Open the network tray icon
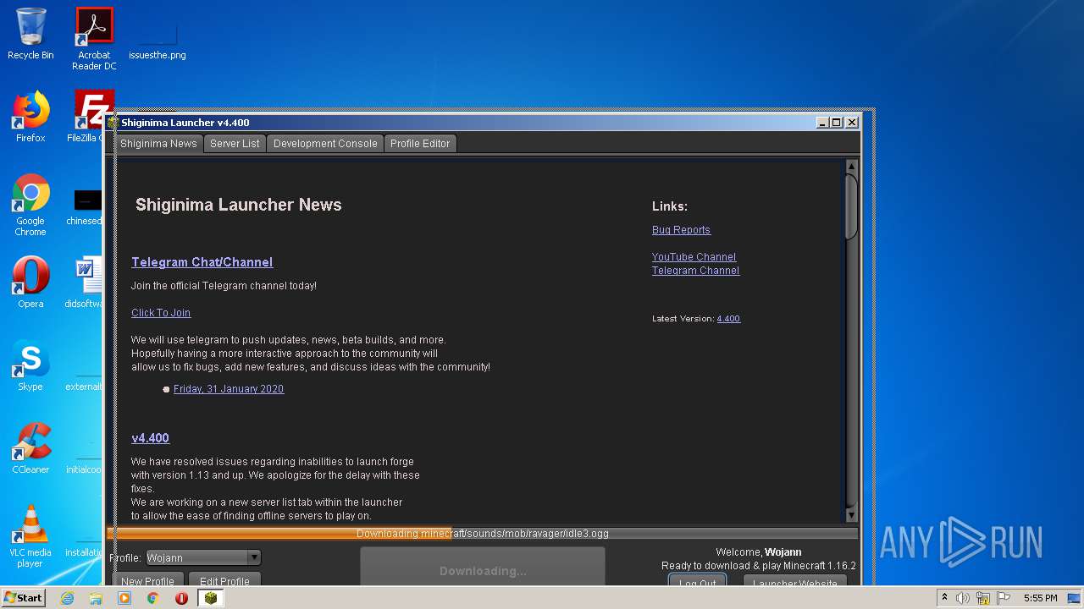 point(983,598)
